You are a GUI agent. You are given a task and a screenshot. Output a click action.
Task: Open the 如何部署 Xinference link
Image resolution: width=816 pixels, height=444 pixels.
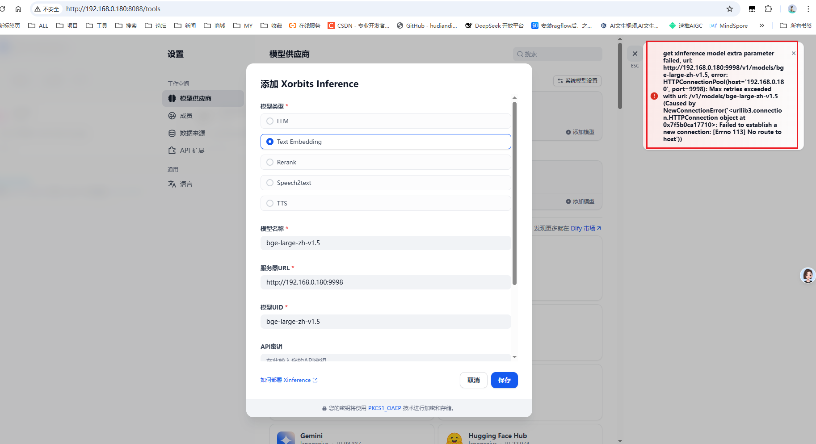click(289, 380)
